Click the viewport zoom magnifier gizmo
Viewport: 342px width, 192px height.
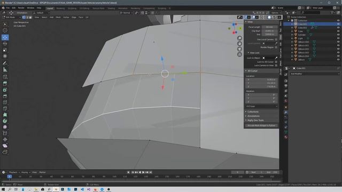click(239, 38)
